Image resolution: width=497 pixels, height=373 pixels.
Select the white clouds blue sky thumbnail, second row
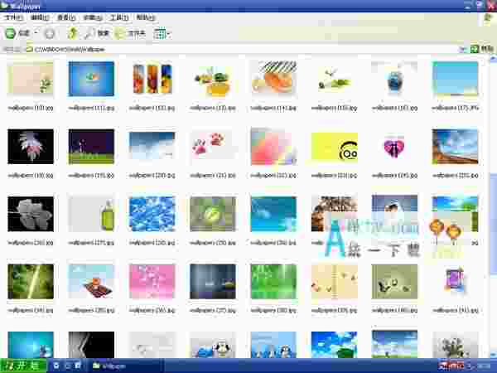click(152, 146)
